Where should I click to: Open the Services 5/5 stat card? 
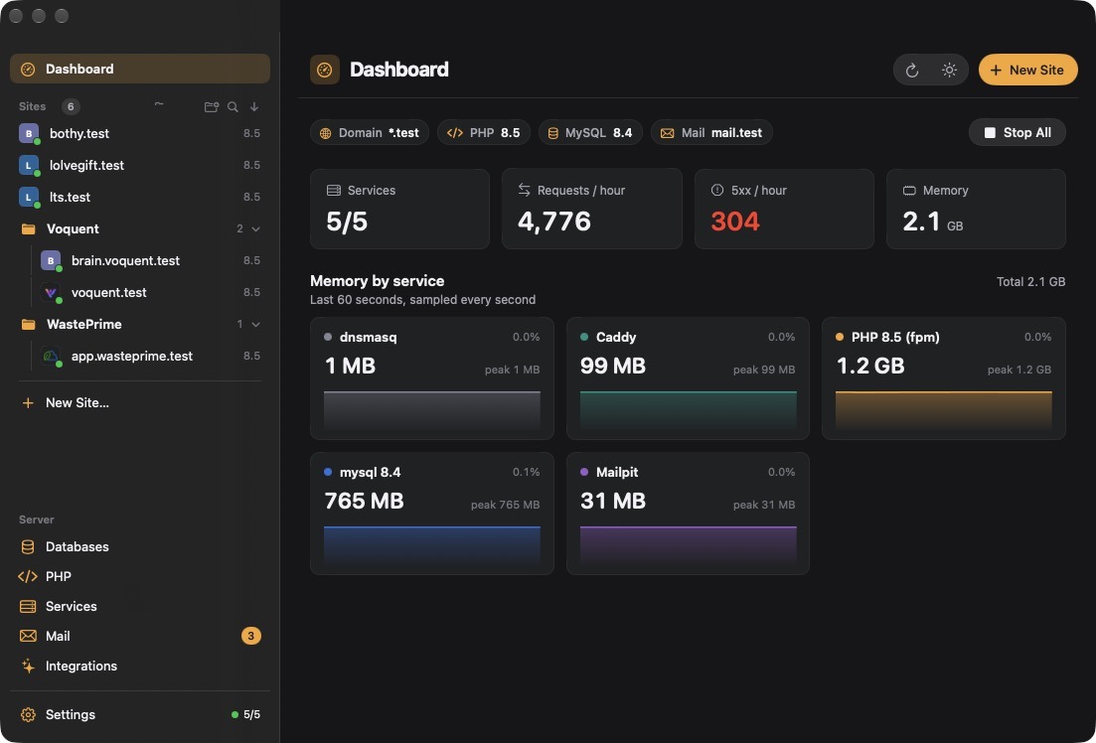[x=399, y=209]
